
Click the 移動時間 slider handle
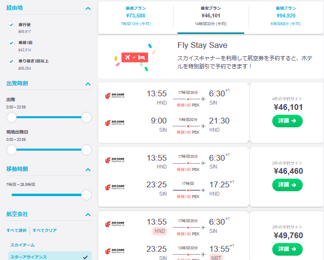(x=87, y=195)
